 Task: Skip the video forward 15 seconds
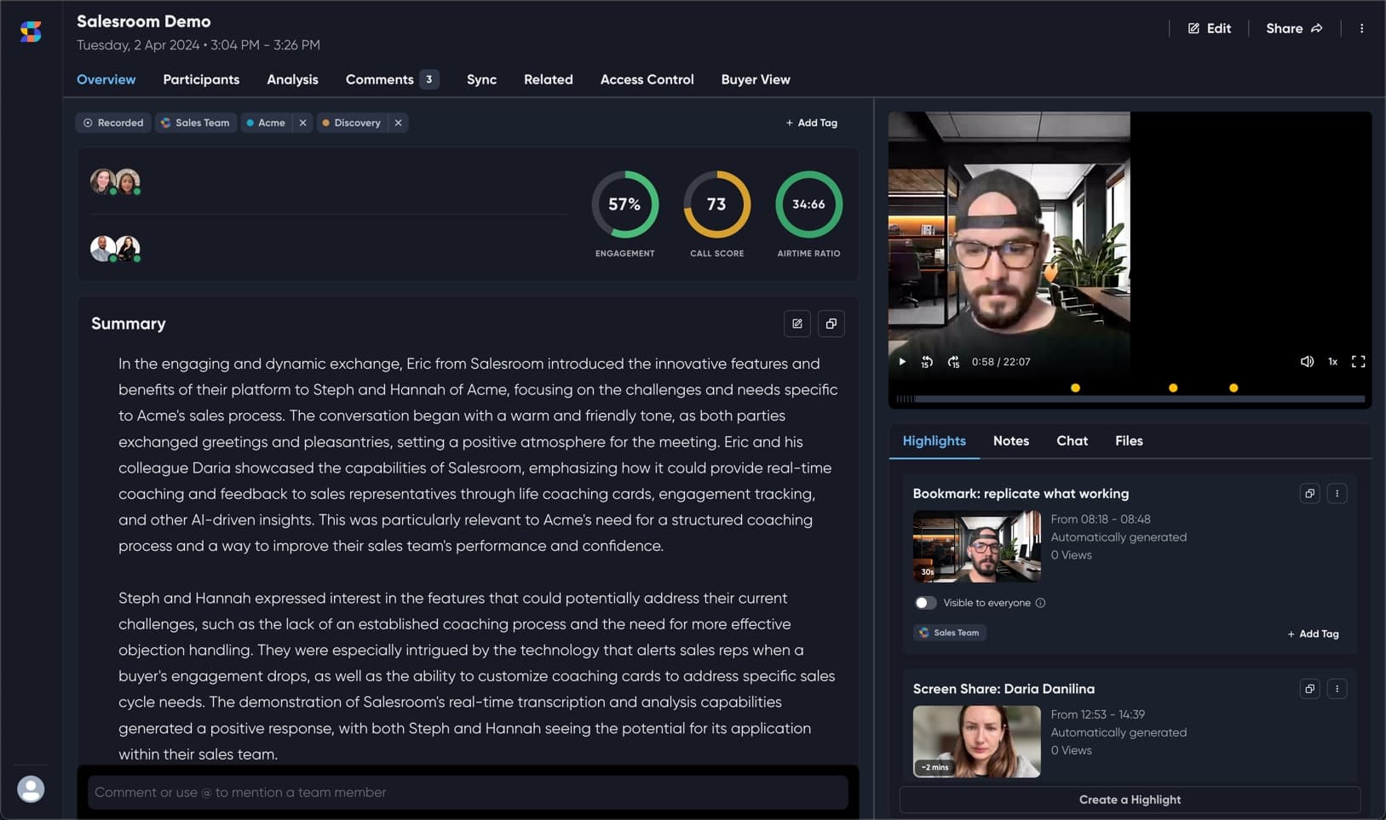tap(953, 362)
